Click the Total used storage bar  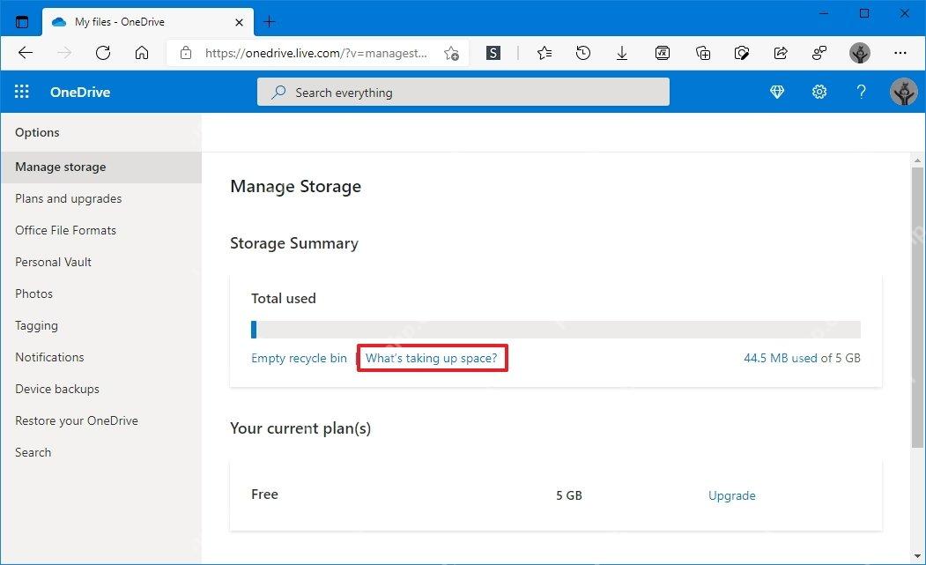pyautogui.click(x=556, y=330)
